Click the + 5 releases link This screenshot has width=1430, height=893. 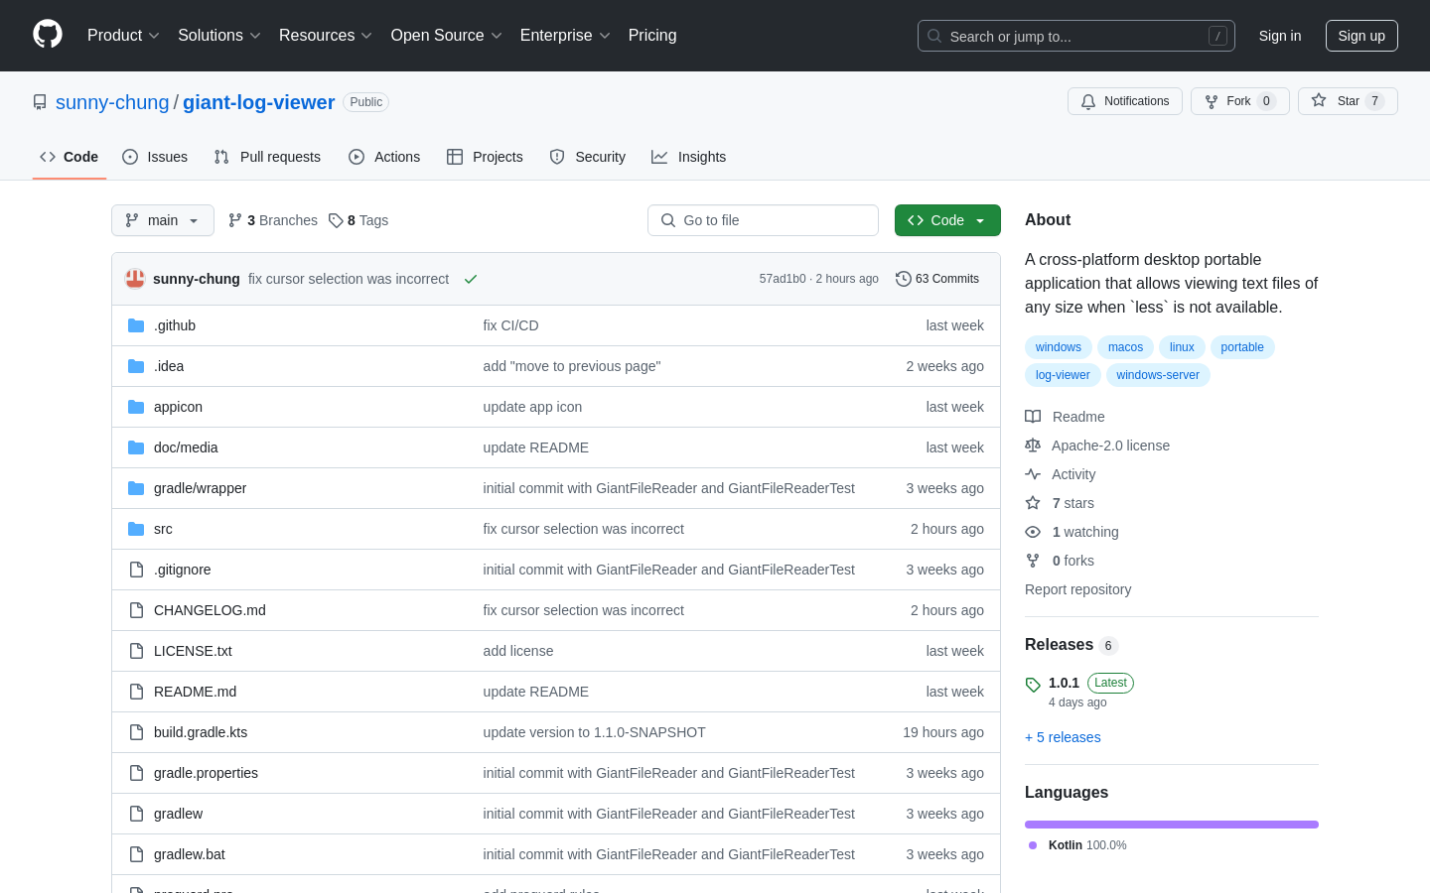(x=1063, y=737)
